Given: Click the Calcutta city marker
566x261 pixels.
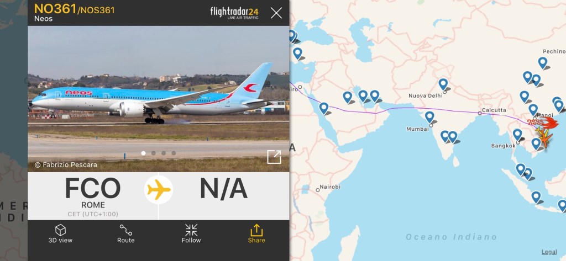Looking at the screenshot, I should coord(479,113).
